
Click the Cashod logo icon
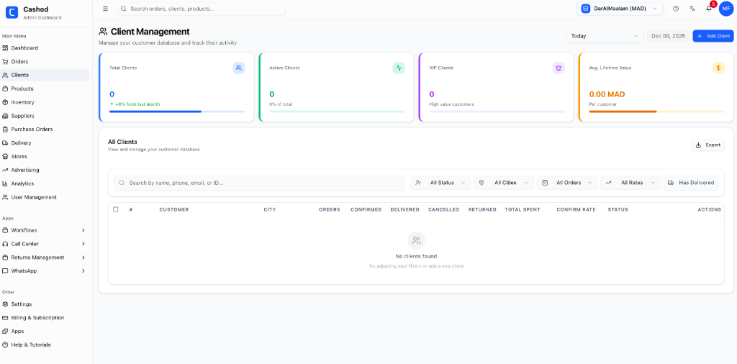tap(12, 12)
